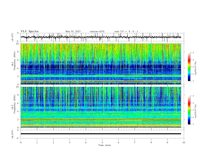Image resolution: width=207 pixels, height=160 pixels.
Task: Click time axis tick label '8'
Action: 151,142
